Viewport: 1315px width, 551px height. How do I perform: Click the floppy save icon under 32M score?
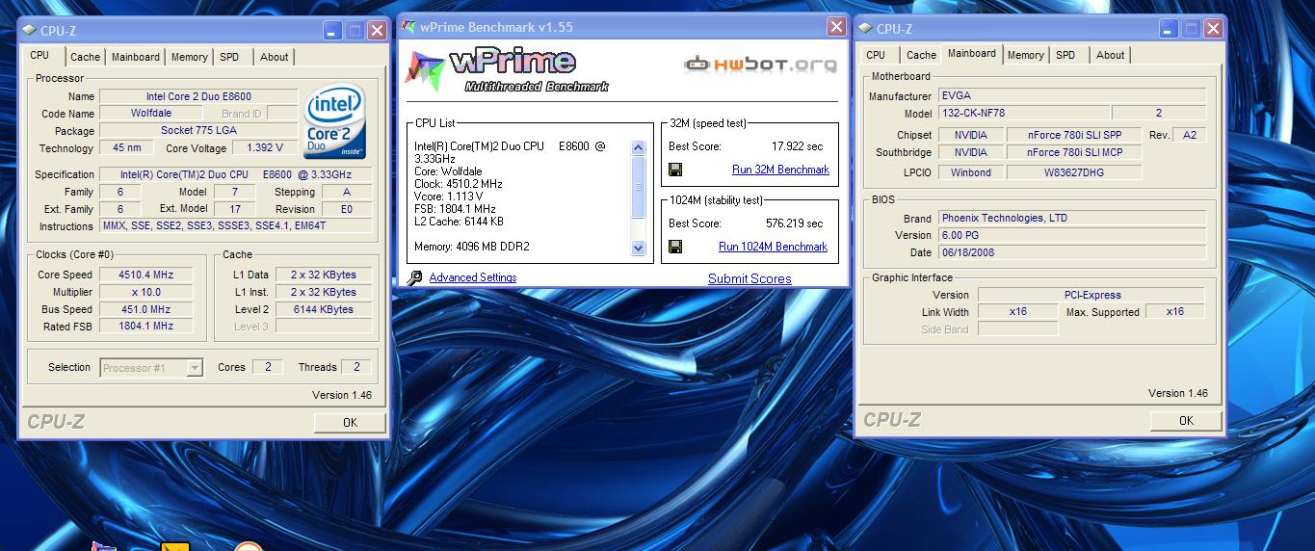pos(675,170)
